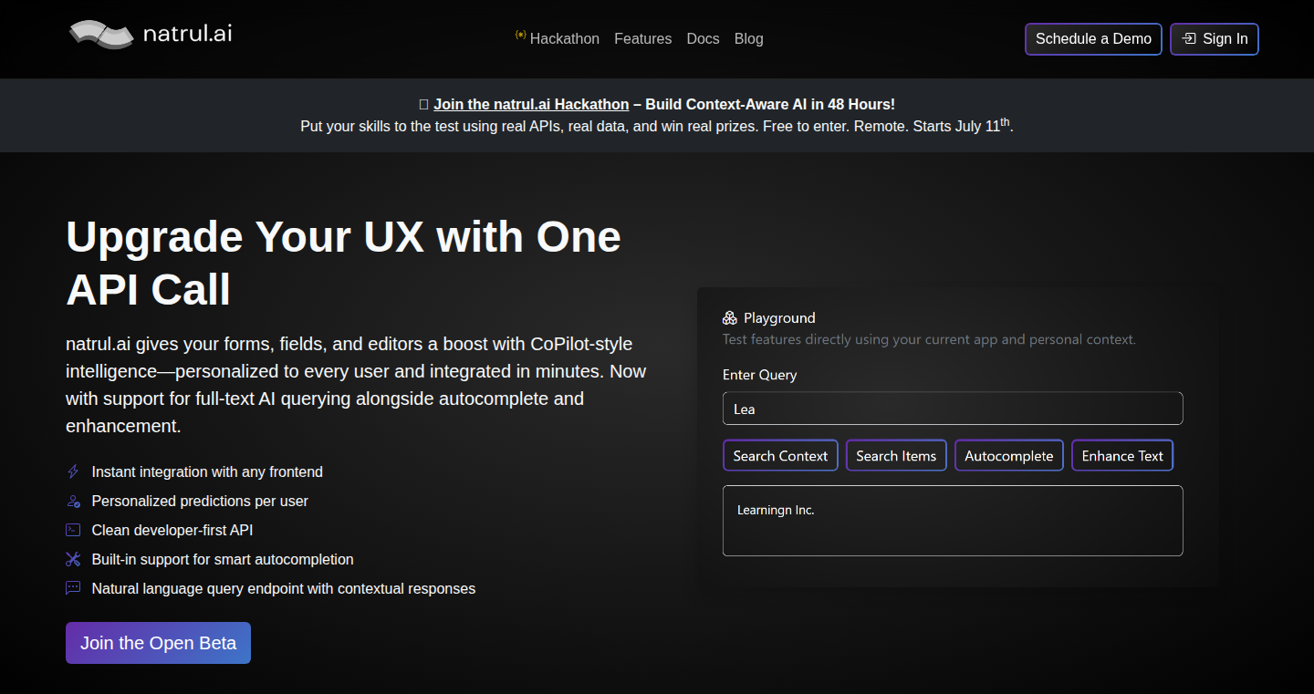
Task: Click Join the Open Beta button
Action: pos(158,643)
